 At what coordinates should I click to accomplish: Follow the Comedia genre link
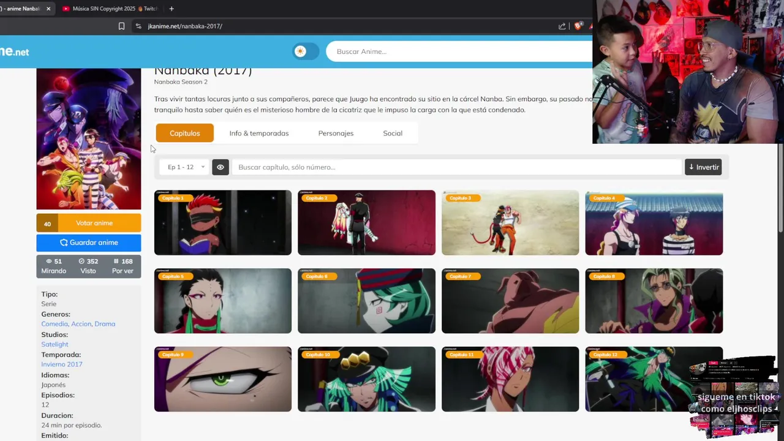pyautogui.click(x=55, y=324)
